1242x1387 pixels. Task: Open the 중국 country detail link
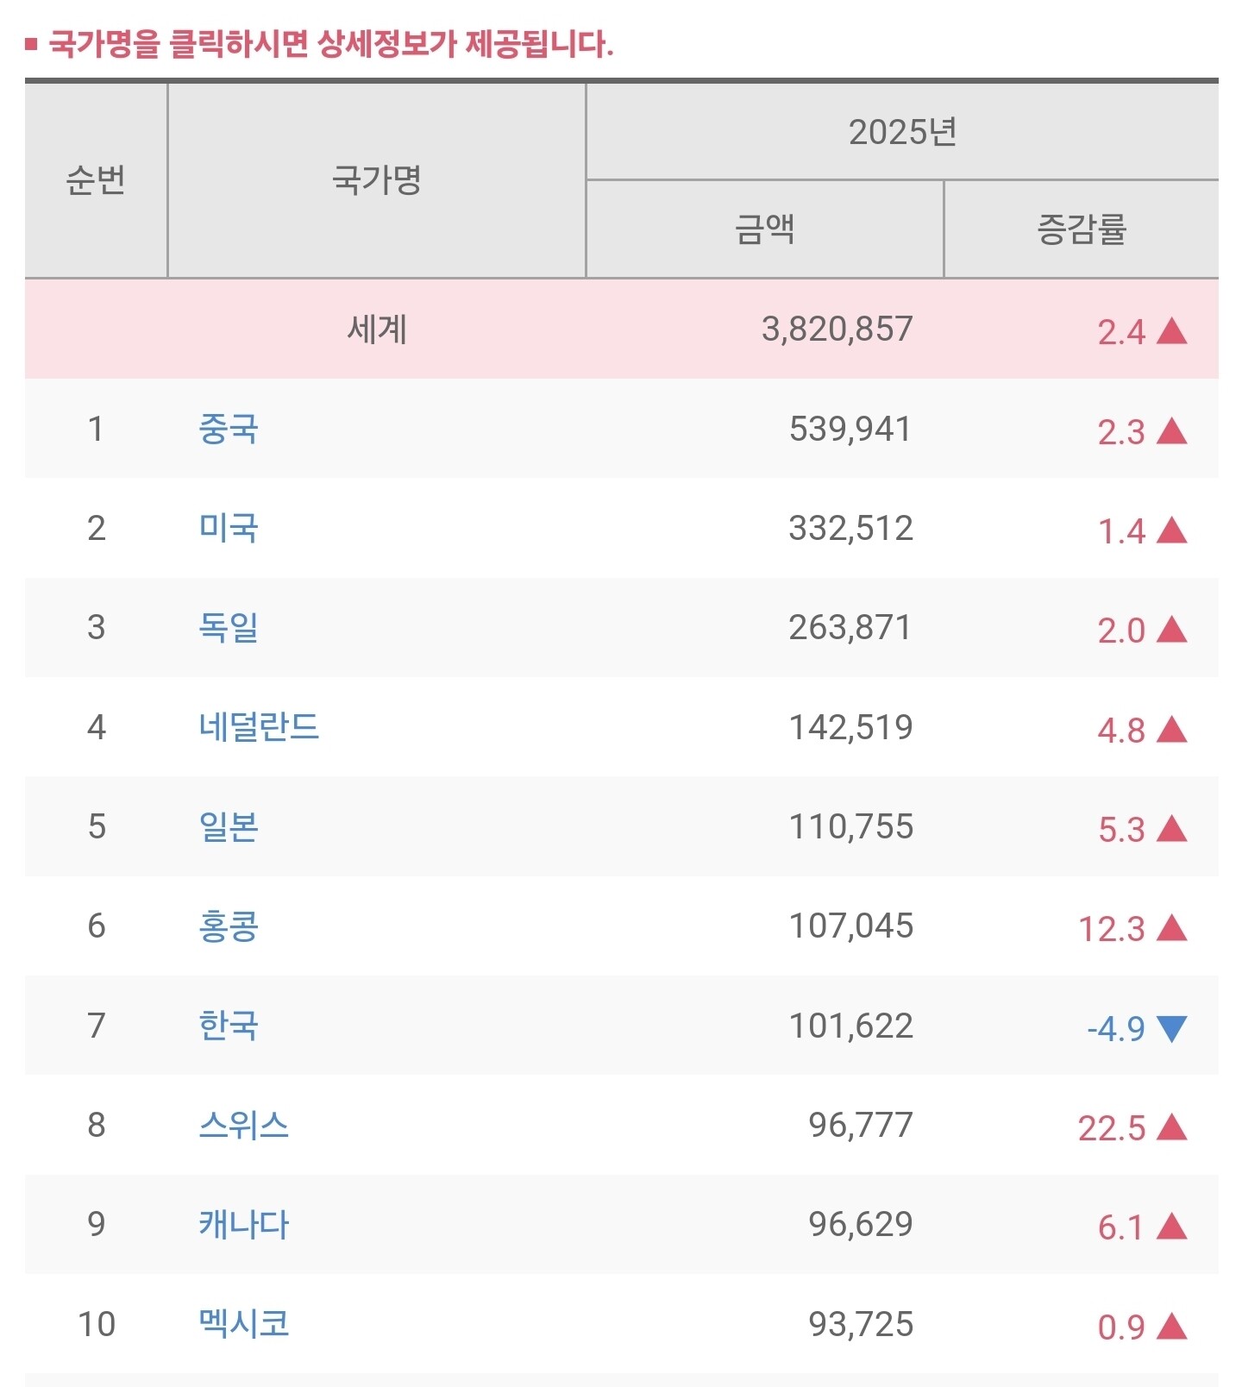(229, 429)
